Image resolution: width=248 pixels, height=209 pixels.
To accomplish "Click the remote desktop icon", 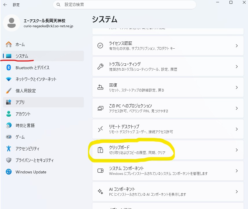I will (x=100, y=129).
